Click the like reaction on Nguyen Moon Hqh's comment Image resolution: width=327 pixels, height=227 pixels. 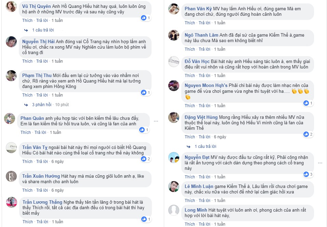(306, 103)
